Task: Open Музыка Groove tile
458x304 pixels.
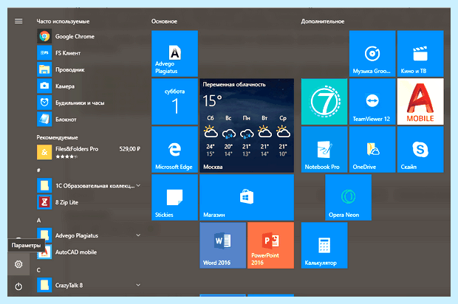Action: point(372,53)
